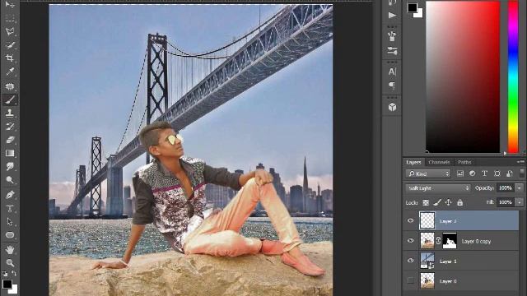The image size is (527, 296).
Task: Open the Brush Presets panel
Action: [x=392, y=36]
